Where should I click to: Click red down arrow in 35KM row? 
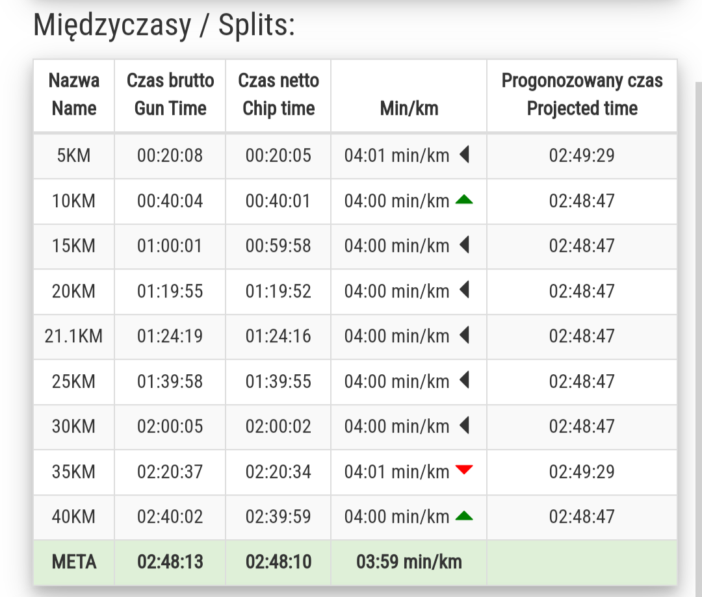[463, 470]
